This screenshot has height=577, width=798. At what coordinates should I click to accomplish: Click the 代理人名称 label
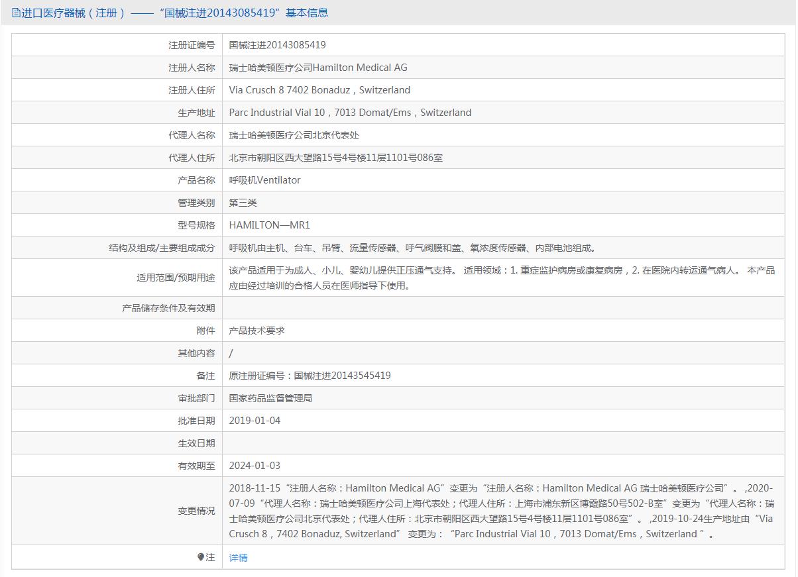point(192,135)
